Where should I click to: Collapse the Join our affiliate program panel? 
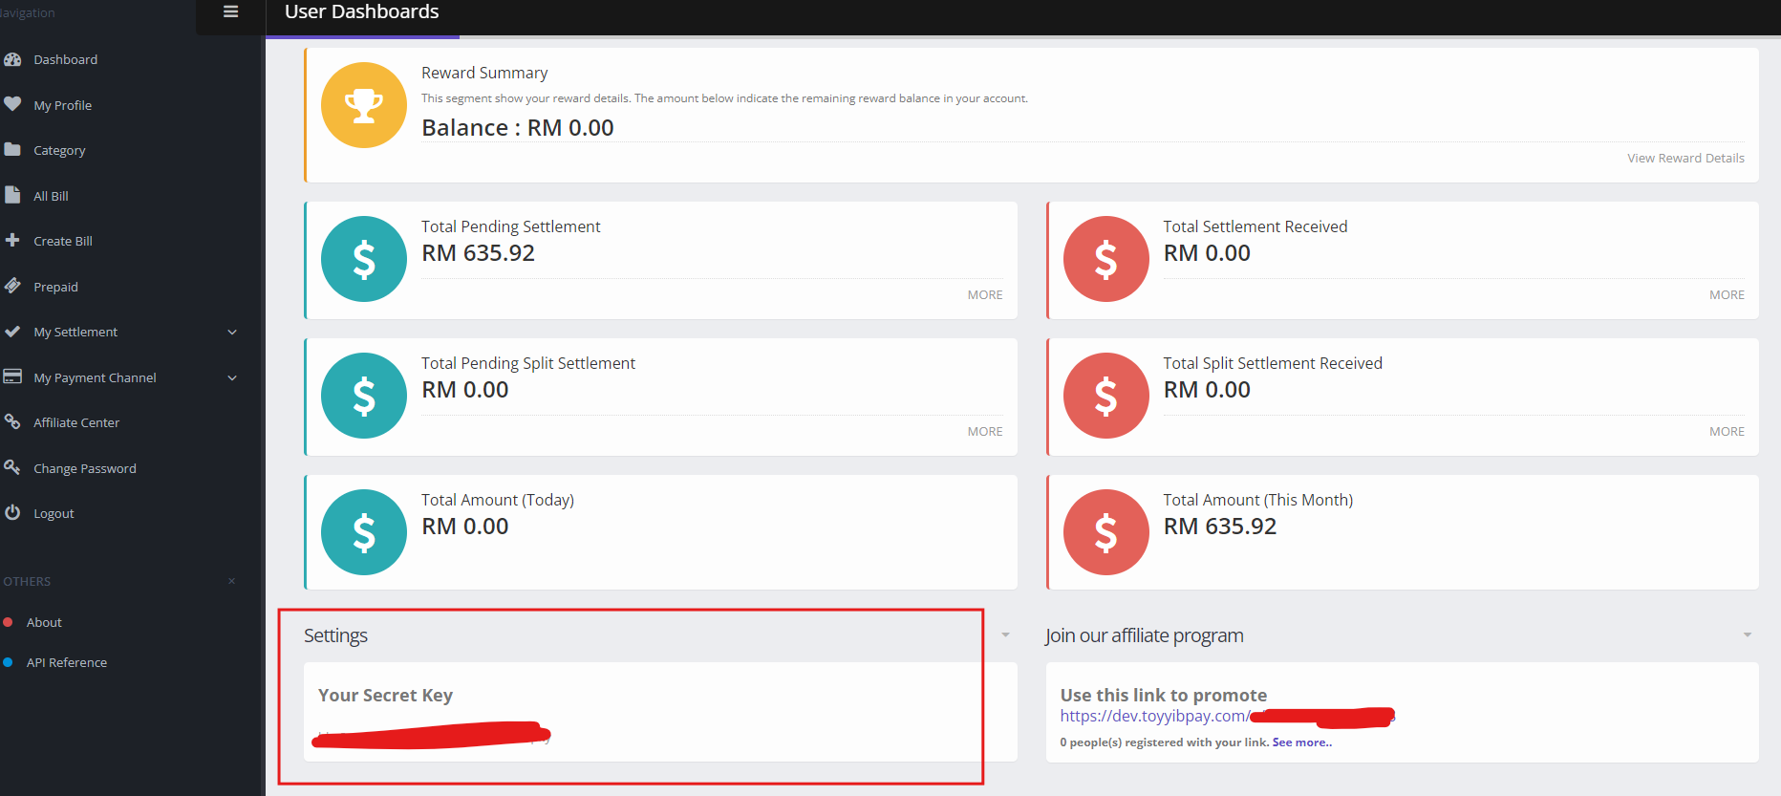pyautogui.click(x=1747, y=635)
